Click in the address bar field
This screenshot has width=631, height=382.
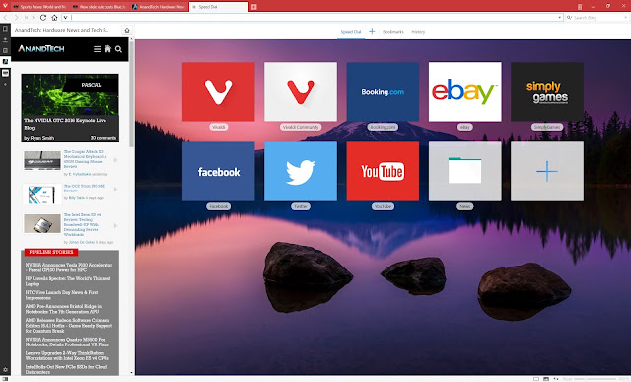click(x=312, y=18)
